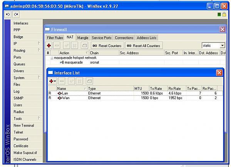Image resolution: width=231 pixels, height=167 pixels.
Task: Click the Reset Counters button
Action: pyautogui.click(x=107, y=46)
